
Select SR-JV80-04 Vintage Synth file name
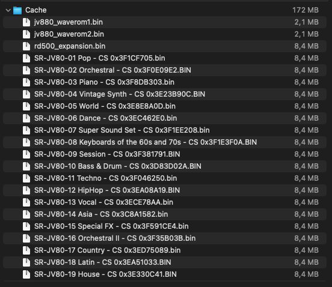click(x=120, y=94)
